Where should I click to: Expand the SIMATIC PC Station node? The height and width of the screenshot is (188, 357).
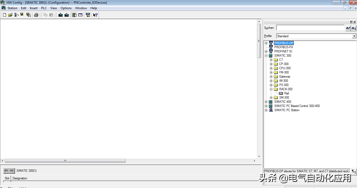click(x=266, y=110)
